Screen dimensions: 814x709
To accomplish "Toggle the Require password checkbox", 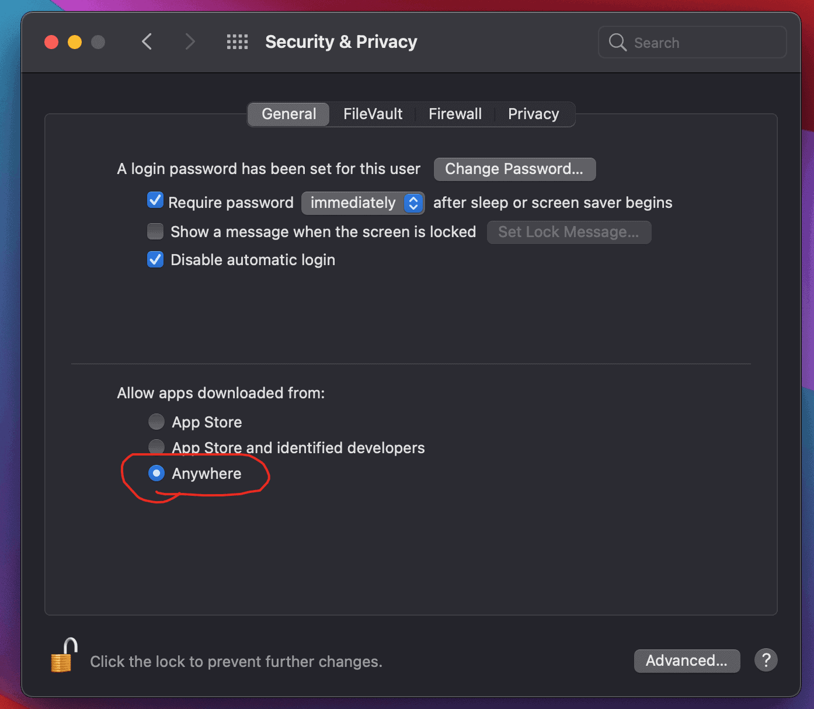I will tap(155, 200).
